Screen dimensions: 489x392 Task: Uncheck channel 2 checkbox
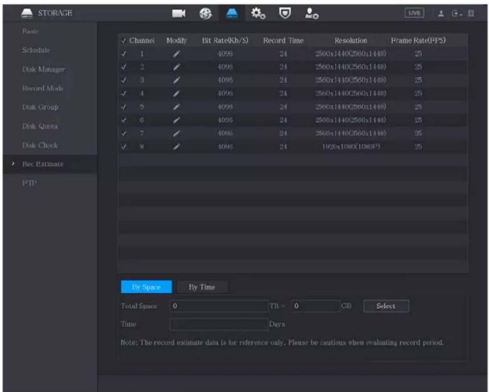[x=124, y=67]
